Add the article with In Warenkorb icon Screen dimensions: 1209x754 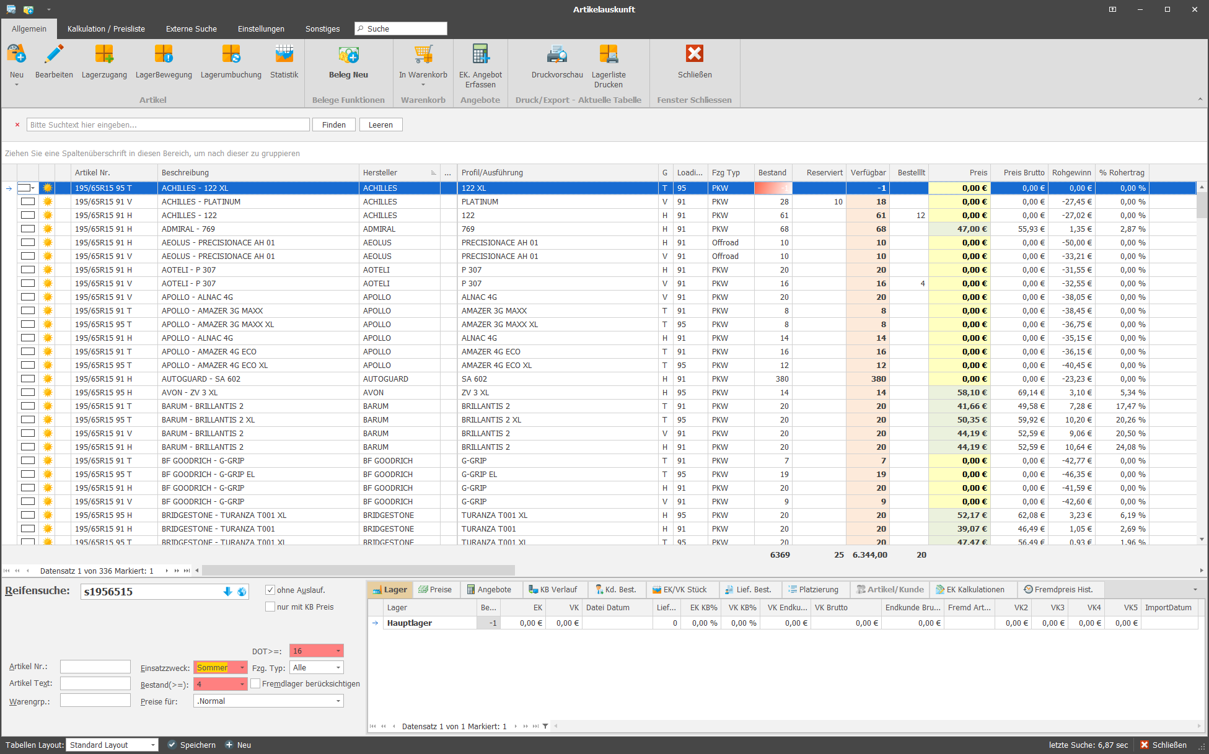[x=423, y=55]
